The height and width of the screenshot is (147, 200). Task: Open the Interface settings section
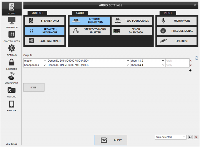pyautogui.click(x=11, y=23)
